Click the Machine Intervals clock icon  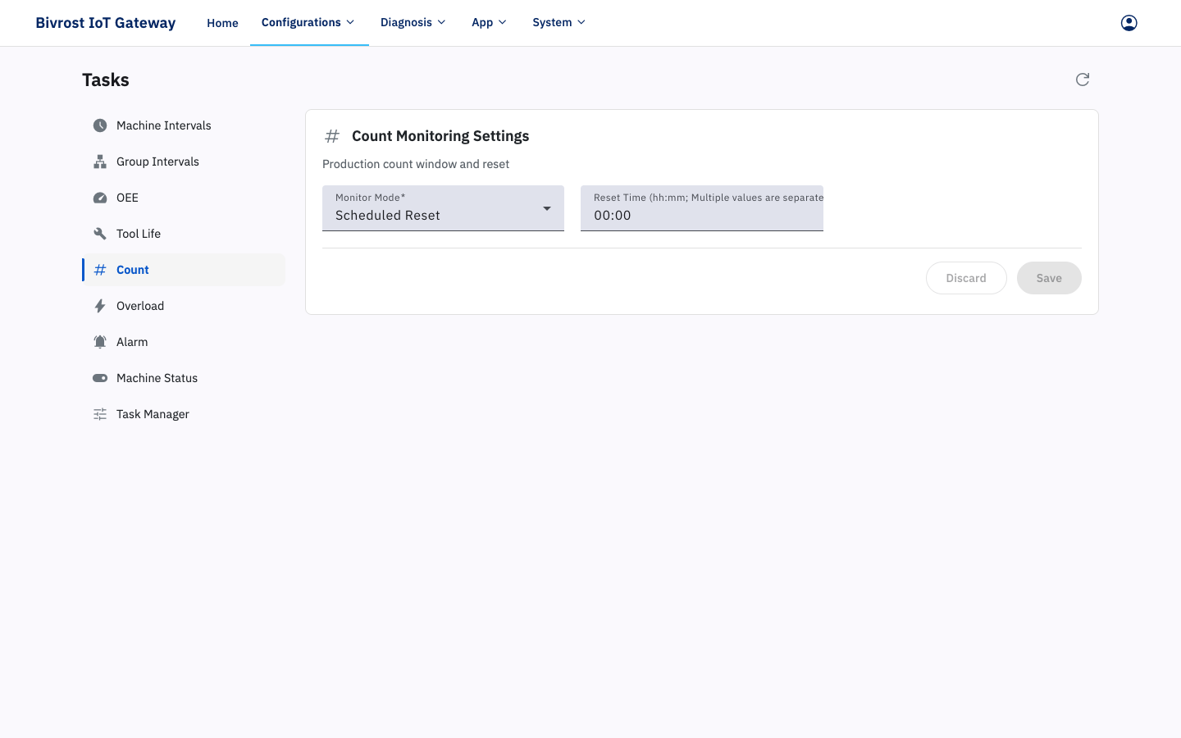100,125
